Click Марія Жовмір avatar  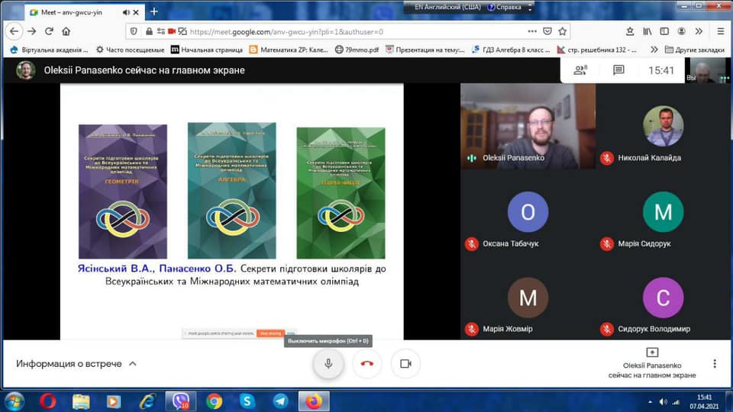click(x=528, y=297)
